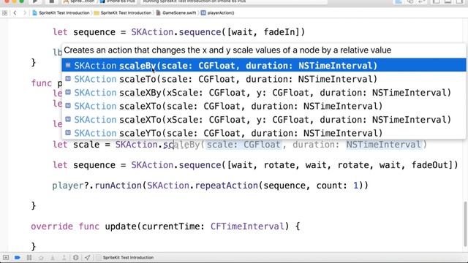Image resolution: width=468 pixels, height=263 pixels.
Task: Go forward with the right arrow
Action: click(25, 13)
